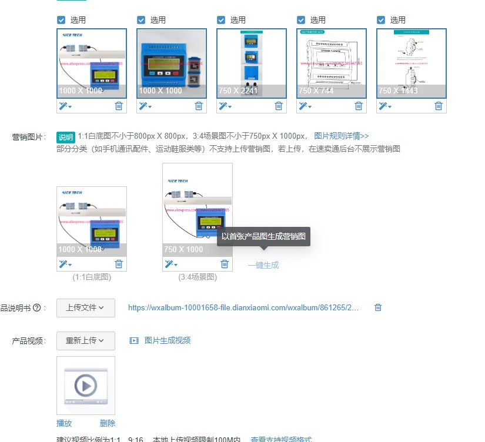Screen dimensions: 485x442
Task: Select the second product thumbnail with blue meter
Action: coord(172,63)
